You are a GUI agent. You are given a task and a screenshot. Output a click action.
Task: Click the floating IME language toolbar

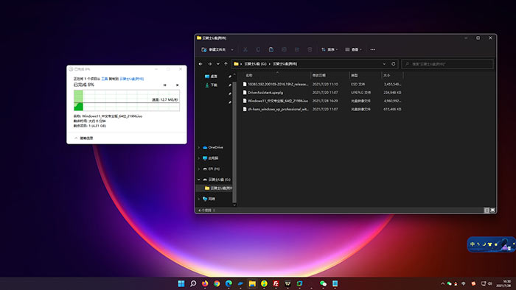tap(491, 244)
